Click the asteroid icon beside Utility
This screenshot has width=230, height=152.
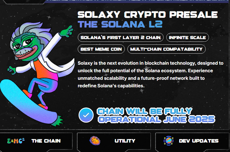coord(95,141)
